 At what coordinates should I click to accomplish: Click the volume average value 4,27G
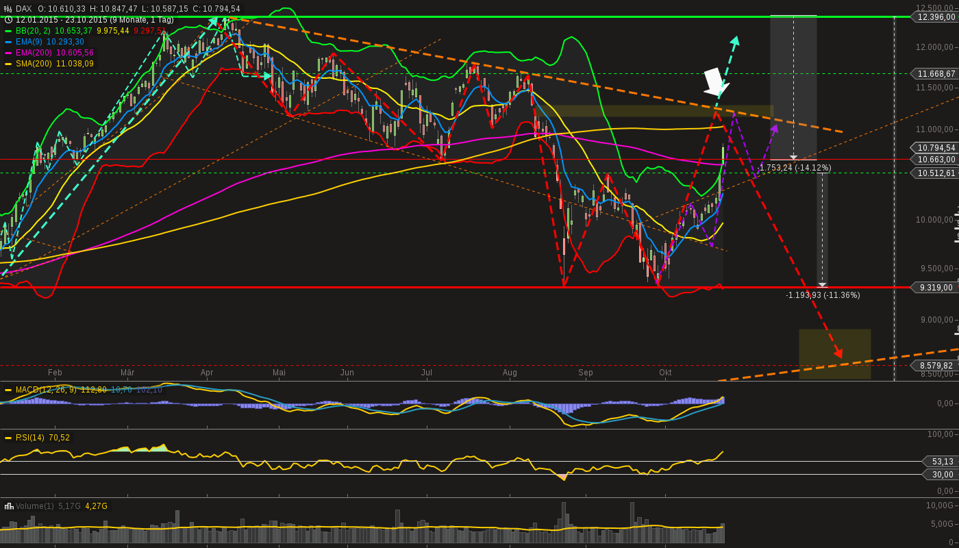tap(96, 506)
